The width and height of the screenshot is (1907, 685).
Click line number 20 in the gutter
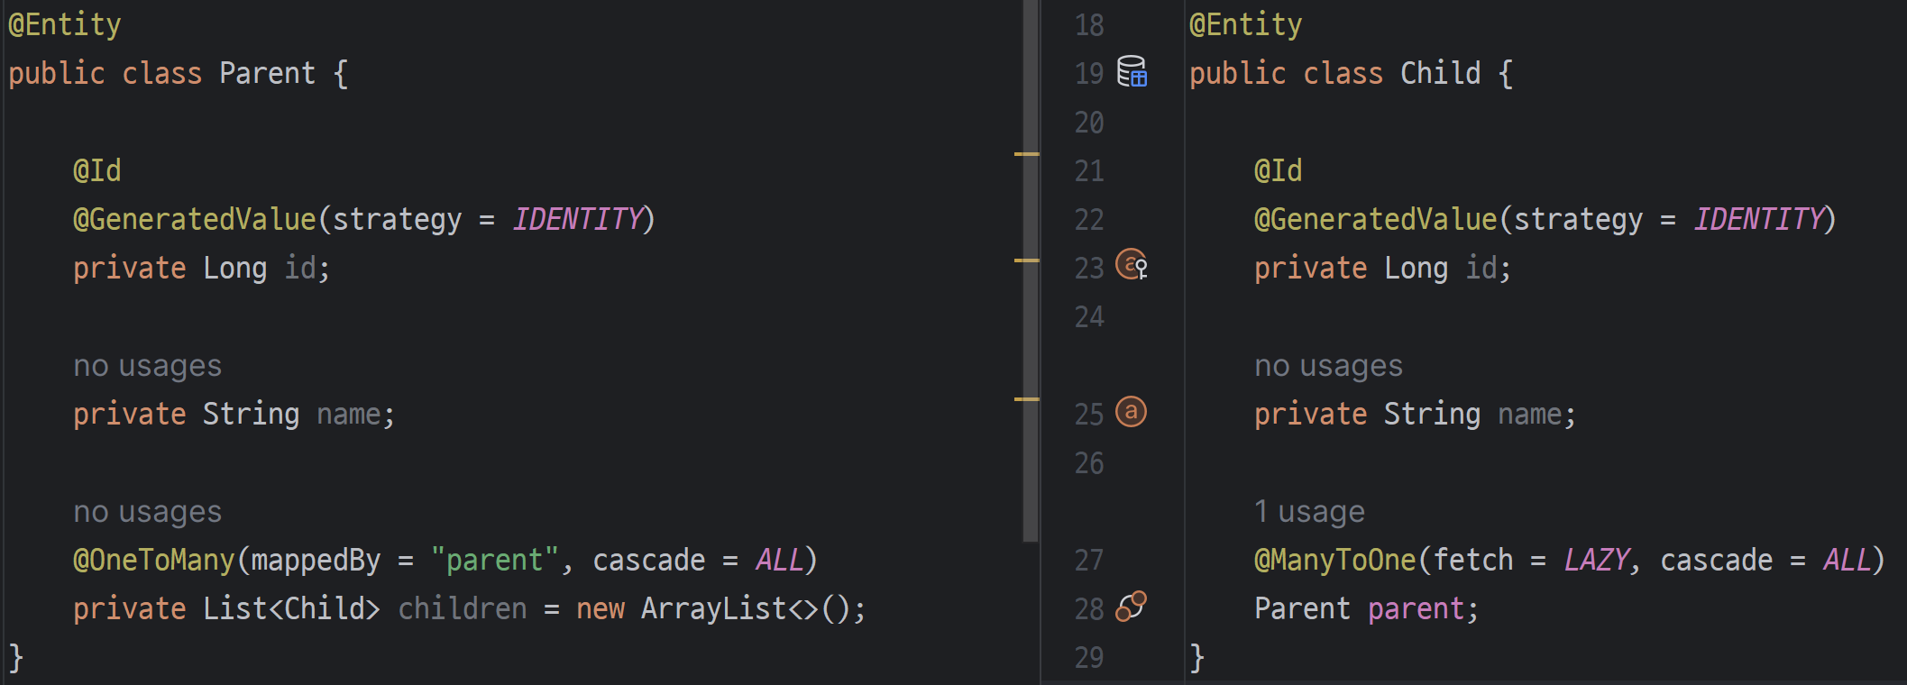[1088, 123]
